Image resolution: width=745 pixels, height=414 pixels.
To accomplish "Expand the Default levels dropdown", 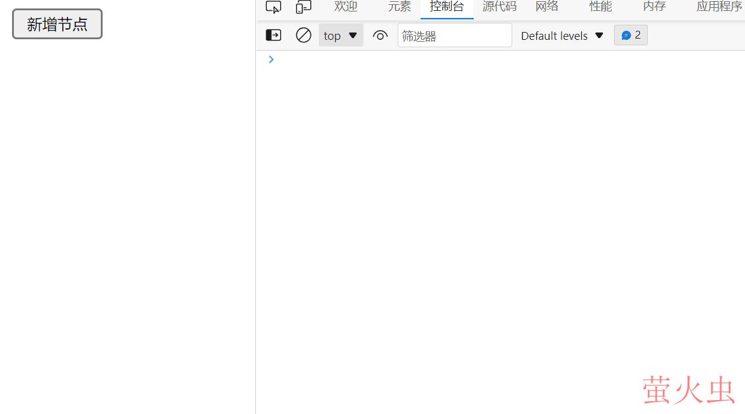I will click(x=562, y=36).
